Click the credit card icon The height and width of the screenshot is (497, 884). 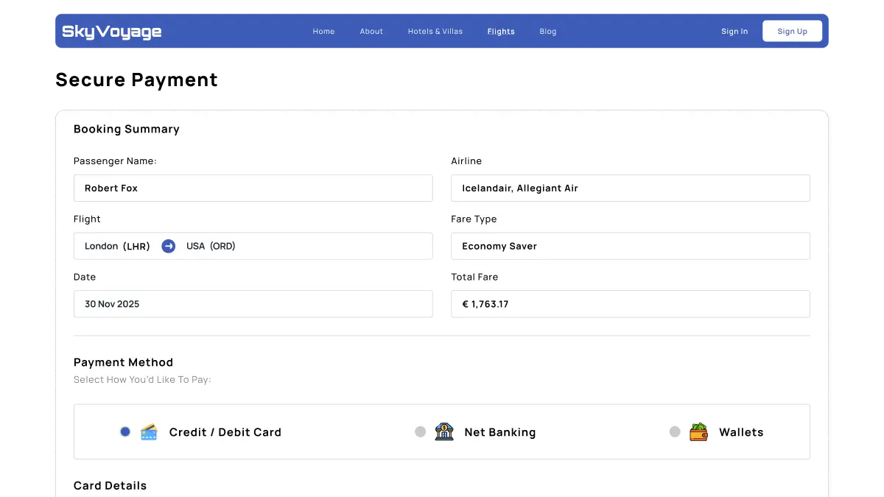tap(149, 432)
